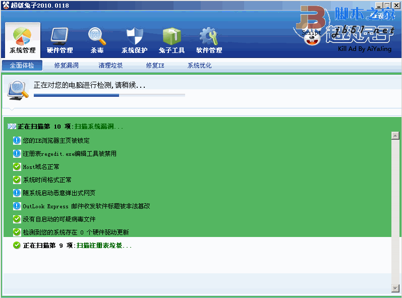Image resolution: width=402 pixels, height=298 pixels.
Task: Click the scan progress bar
Action: pyautogui.click(x=109, y=95)
